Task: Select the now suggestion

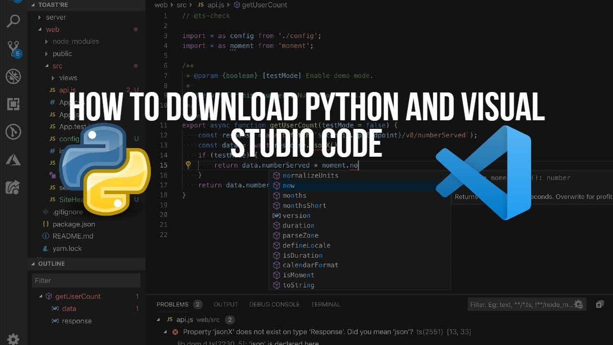Action: coord(359,185)
